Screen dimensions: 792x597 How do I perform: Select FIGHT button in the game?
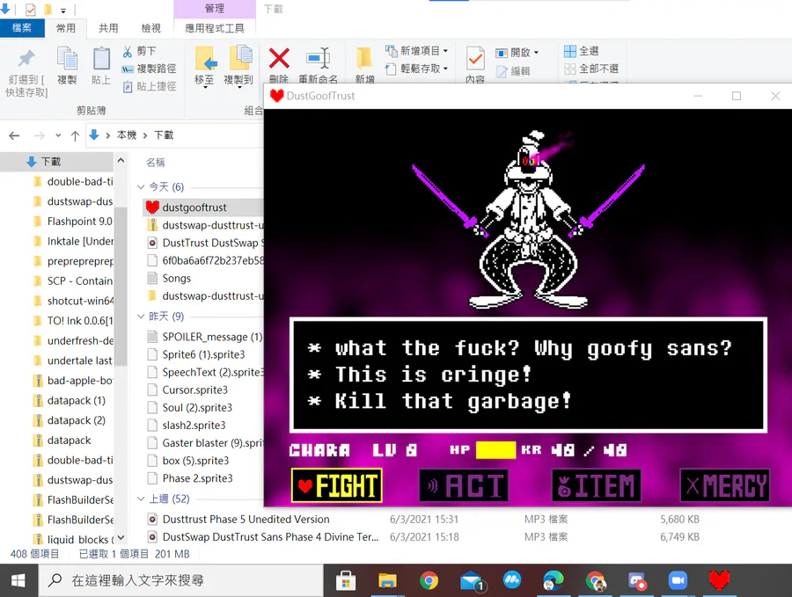(337, 485)
